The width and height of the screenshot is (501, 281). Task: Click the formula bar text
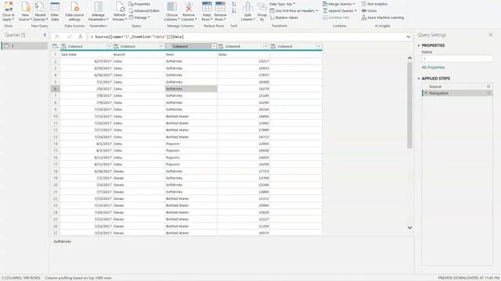click(x=138, y=37)
